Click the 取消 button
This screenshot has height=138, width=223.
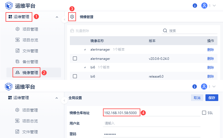click(x=197, y=98)
